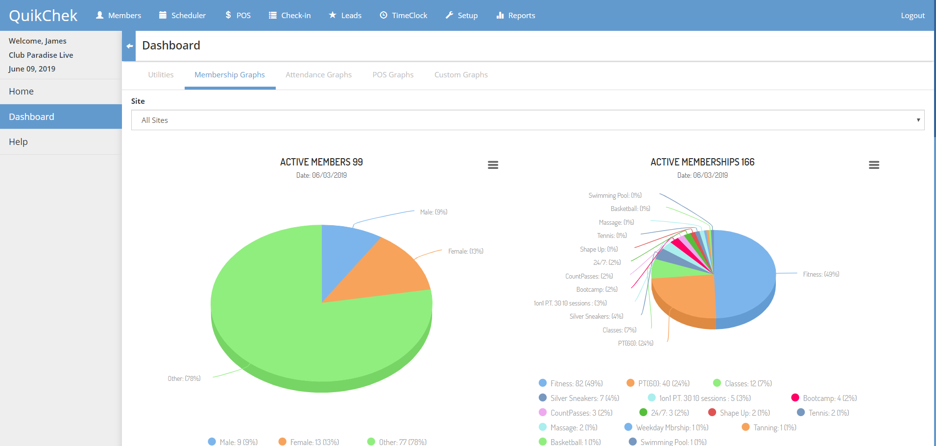Open the Scheduler calendar icon
Image resolution: width=936 pixels, height=446 pixels.
163,15
